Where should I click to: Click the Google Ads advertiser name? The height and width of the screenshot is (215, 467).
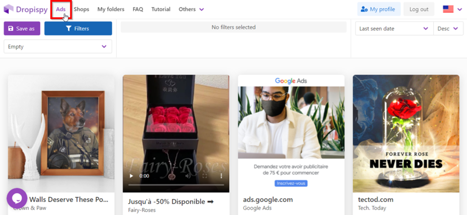tap(257, 208)
